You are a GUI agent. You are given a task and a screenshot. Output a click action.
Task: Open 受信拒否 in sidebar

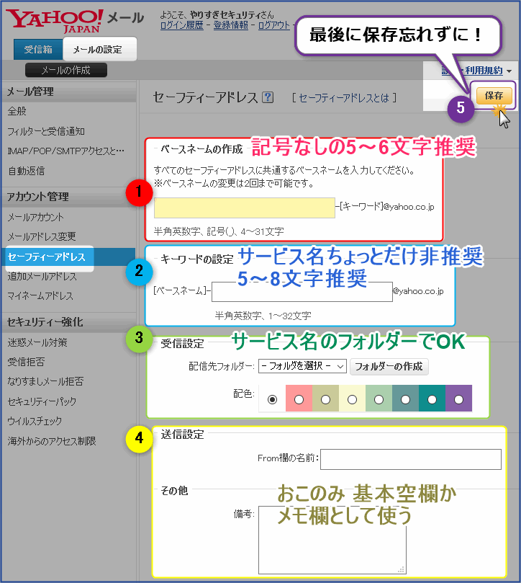(26, 362)
